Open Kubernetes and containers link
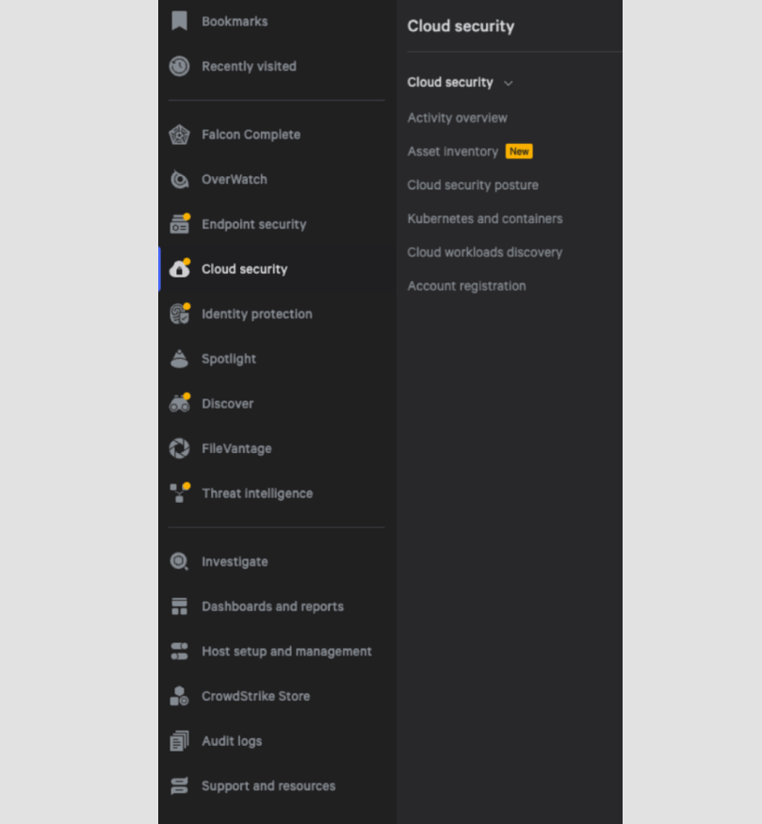The height and width of the screenshot is (824, 762). [484, 218]
